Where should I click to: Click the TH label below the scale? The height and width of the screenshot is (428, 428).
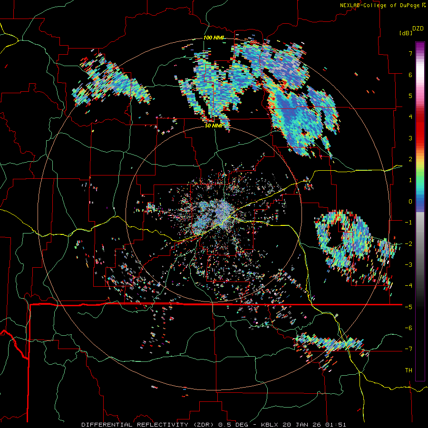(409, 370)
